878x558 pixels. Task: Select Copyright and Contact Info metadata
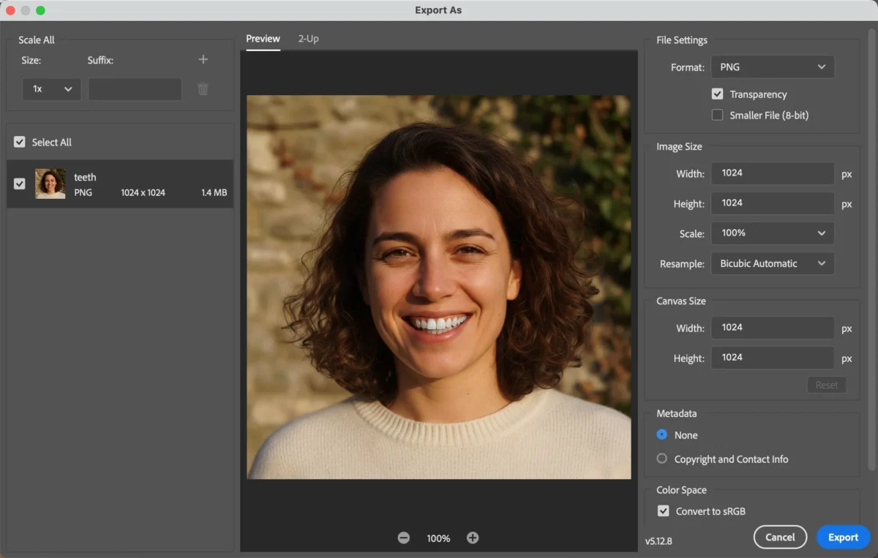pos(662,459)
